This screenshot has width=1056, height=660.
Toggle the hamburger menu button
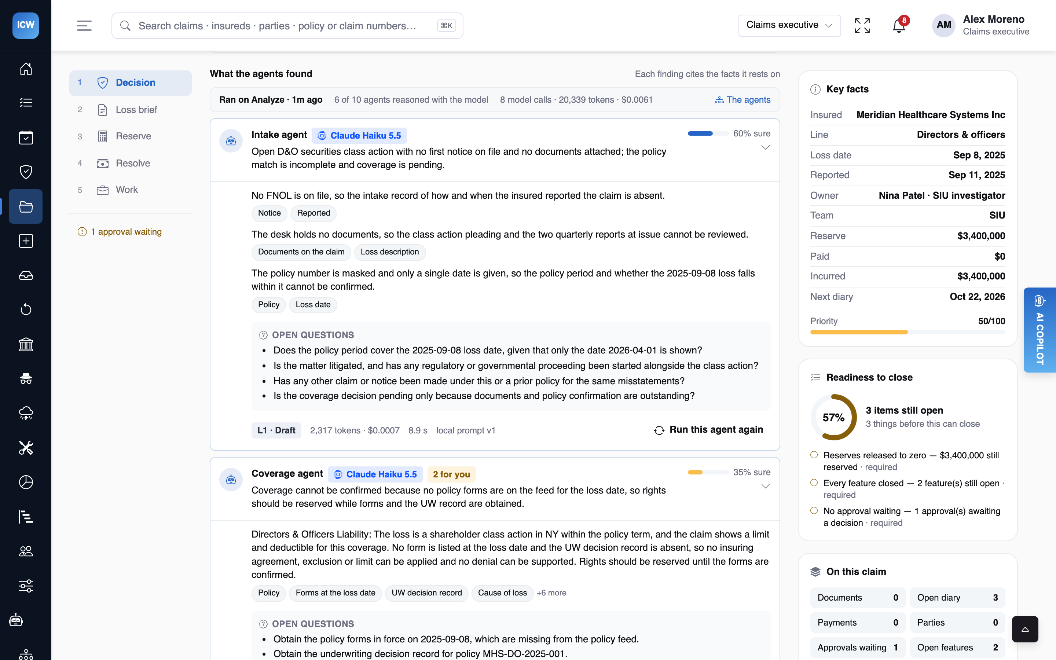[84, 26]
